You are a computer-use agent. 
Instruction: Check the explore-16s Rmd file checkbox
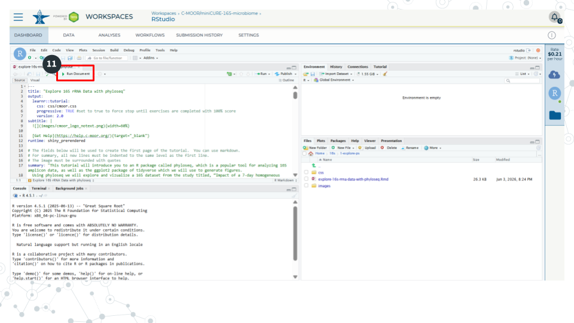click(306, 179)
